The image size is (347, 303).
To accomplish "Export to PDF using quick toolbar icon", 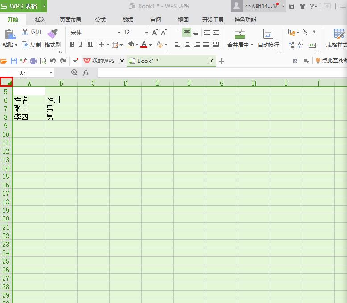I will pyautogui.click(x=24, y=61).
